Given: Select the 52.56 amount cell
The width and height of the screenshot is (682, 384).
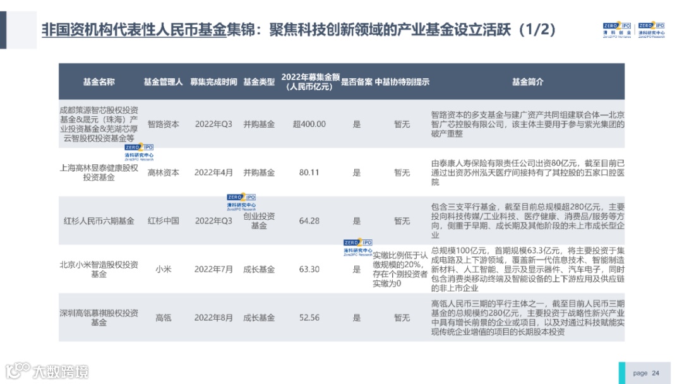Looking at the screenshot, I should (309, 318).
